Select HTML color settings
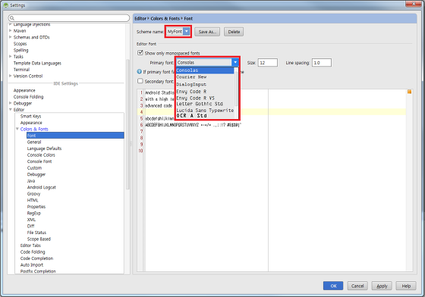Image resolution: width=425 pixels, height=297 pixels. coord(33,200)
